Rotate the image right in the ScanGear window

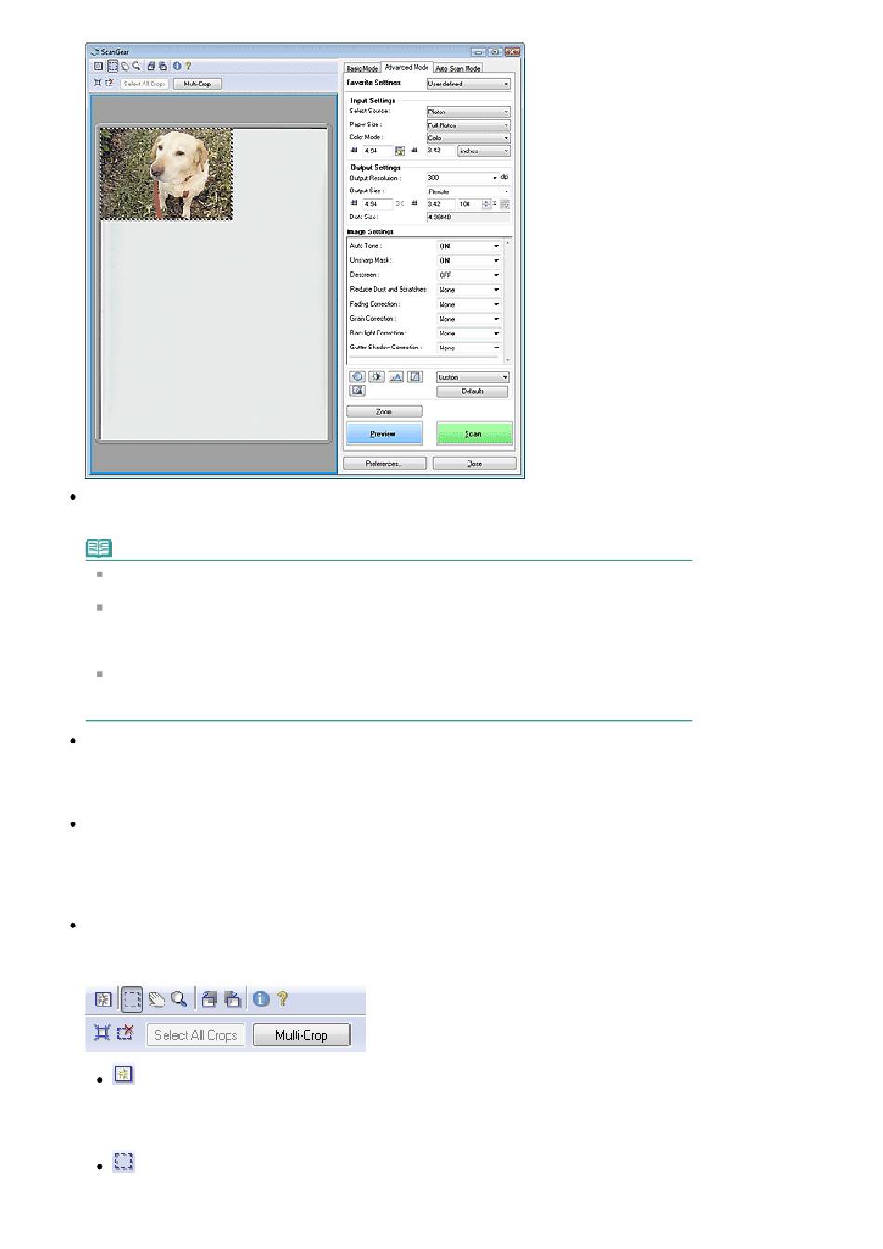tap(163, 66)
